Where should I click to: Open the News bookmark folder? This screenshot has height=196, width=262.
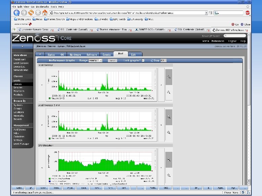pyautogui.click(x=37, y=19)
